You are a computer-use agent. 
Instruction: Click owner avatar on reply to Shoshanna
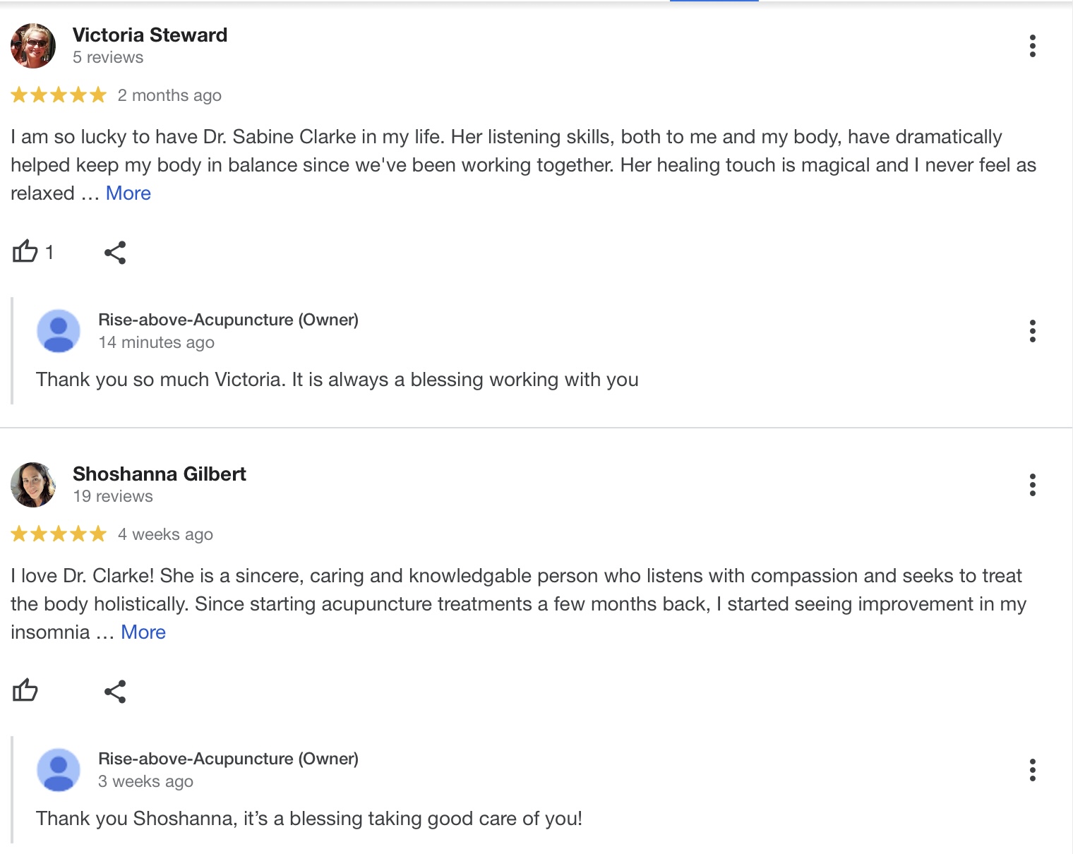(x=59, y=770)
